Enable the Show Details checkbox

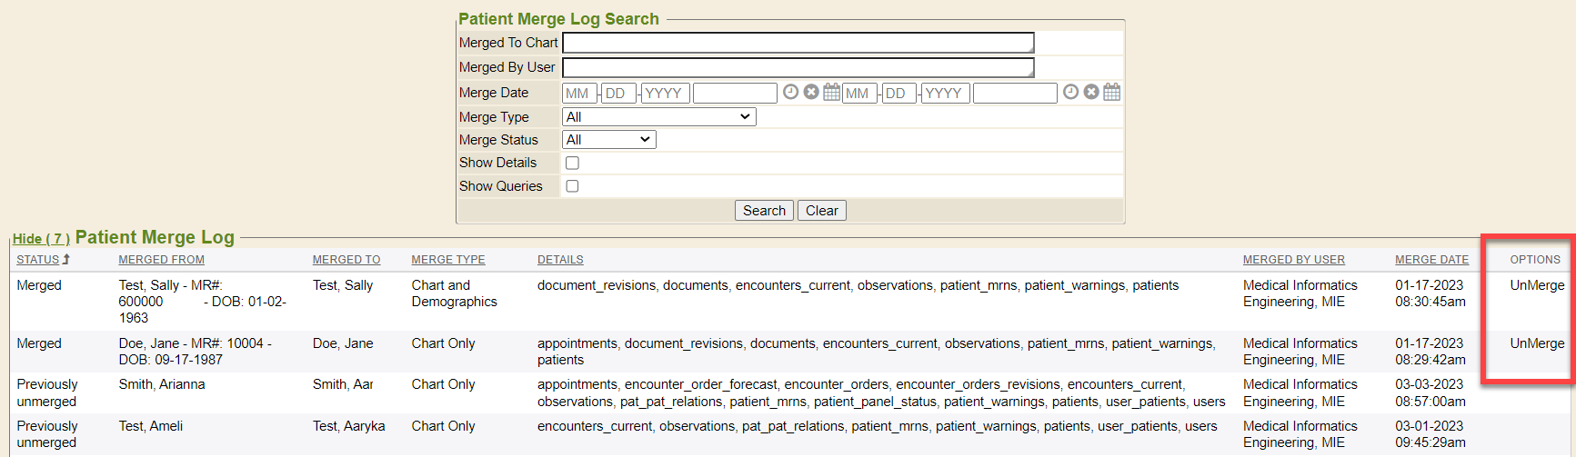pyautogui.click(x=572, y=163)
